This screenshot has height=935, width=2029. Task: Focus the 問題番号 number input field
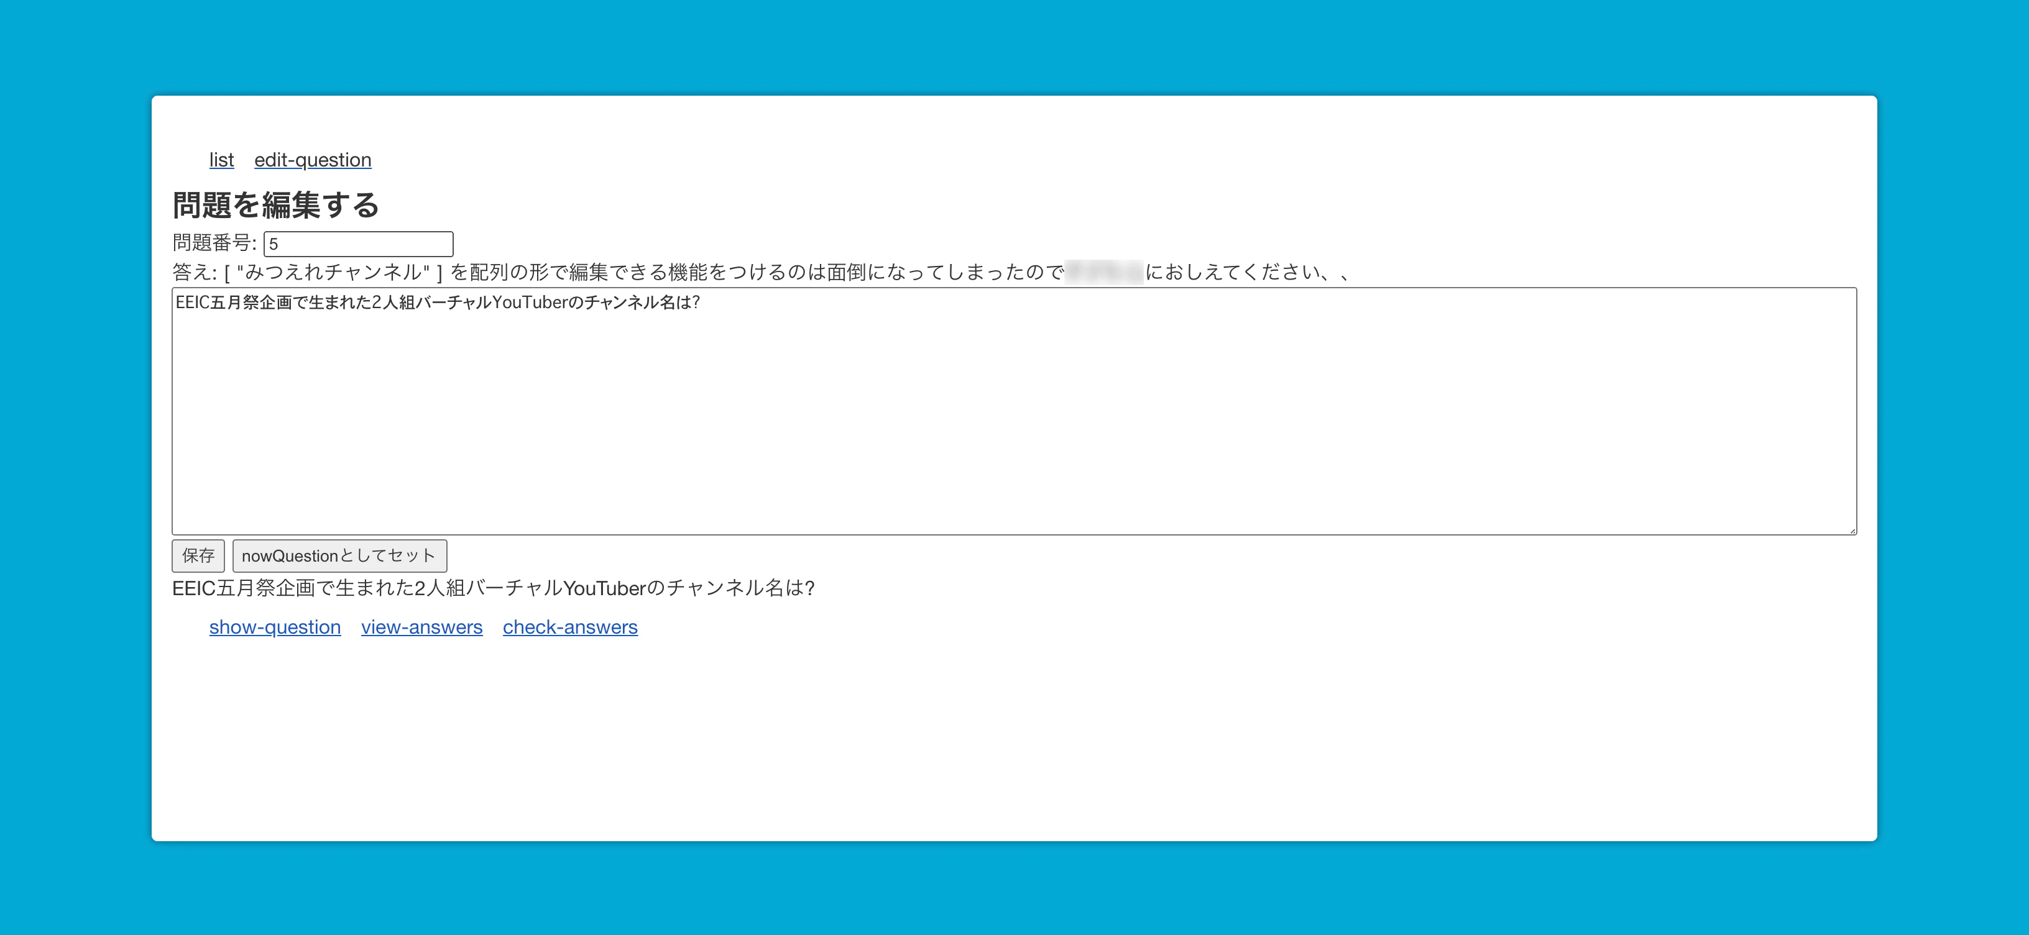click(x=359, y=244)
